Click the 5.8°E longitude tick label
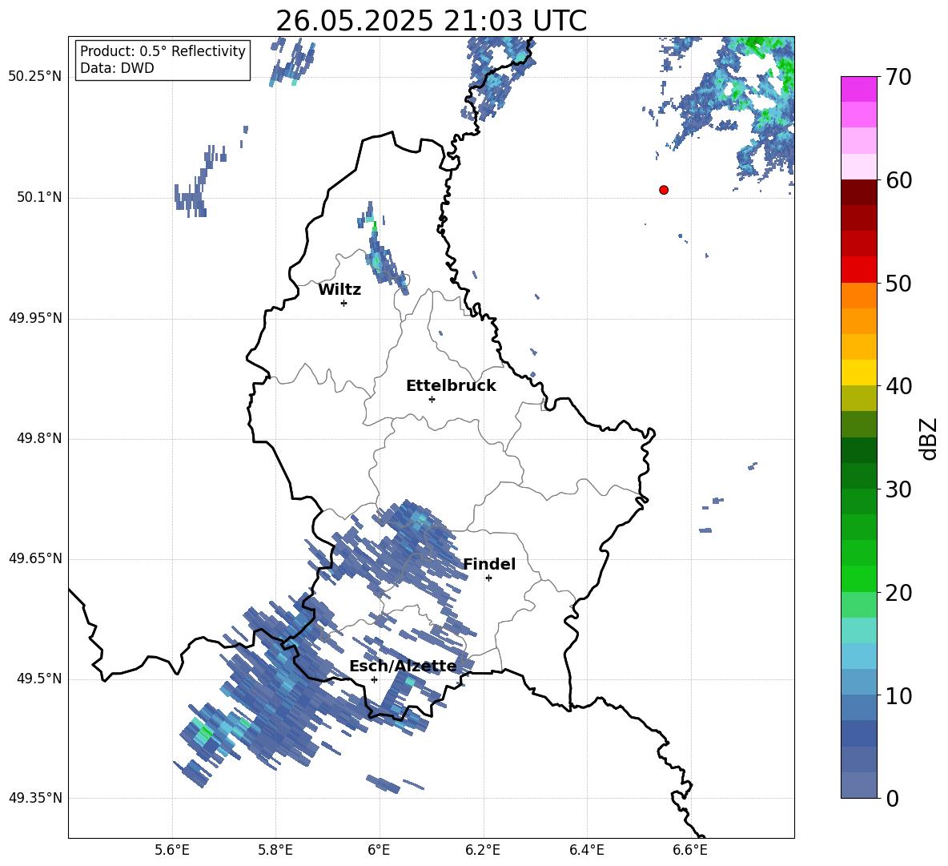The height and width of the screenshot is (866, 948). [x=275, y=850]
